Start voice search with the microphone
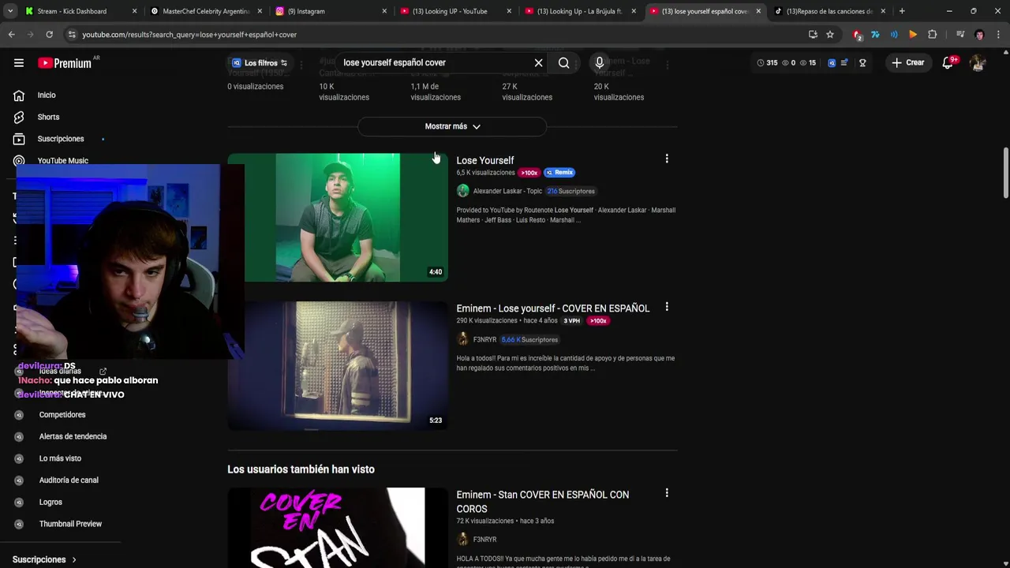This screenshot has height=568, width=1010. click(x=600, y=62)
